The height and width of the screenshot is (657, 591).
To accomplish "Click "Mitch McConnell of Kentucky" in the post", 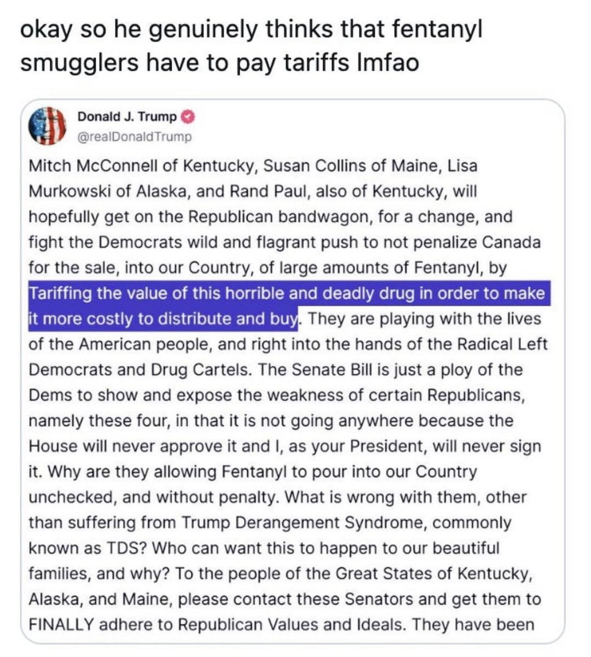I will click(x=141, y=166).
